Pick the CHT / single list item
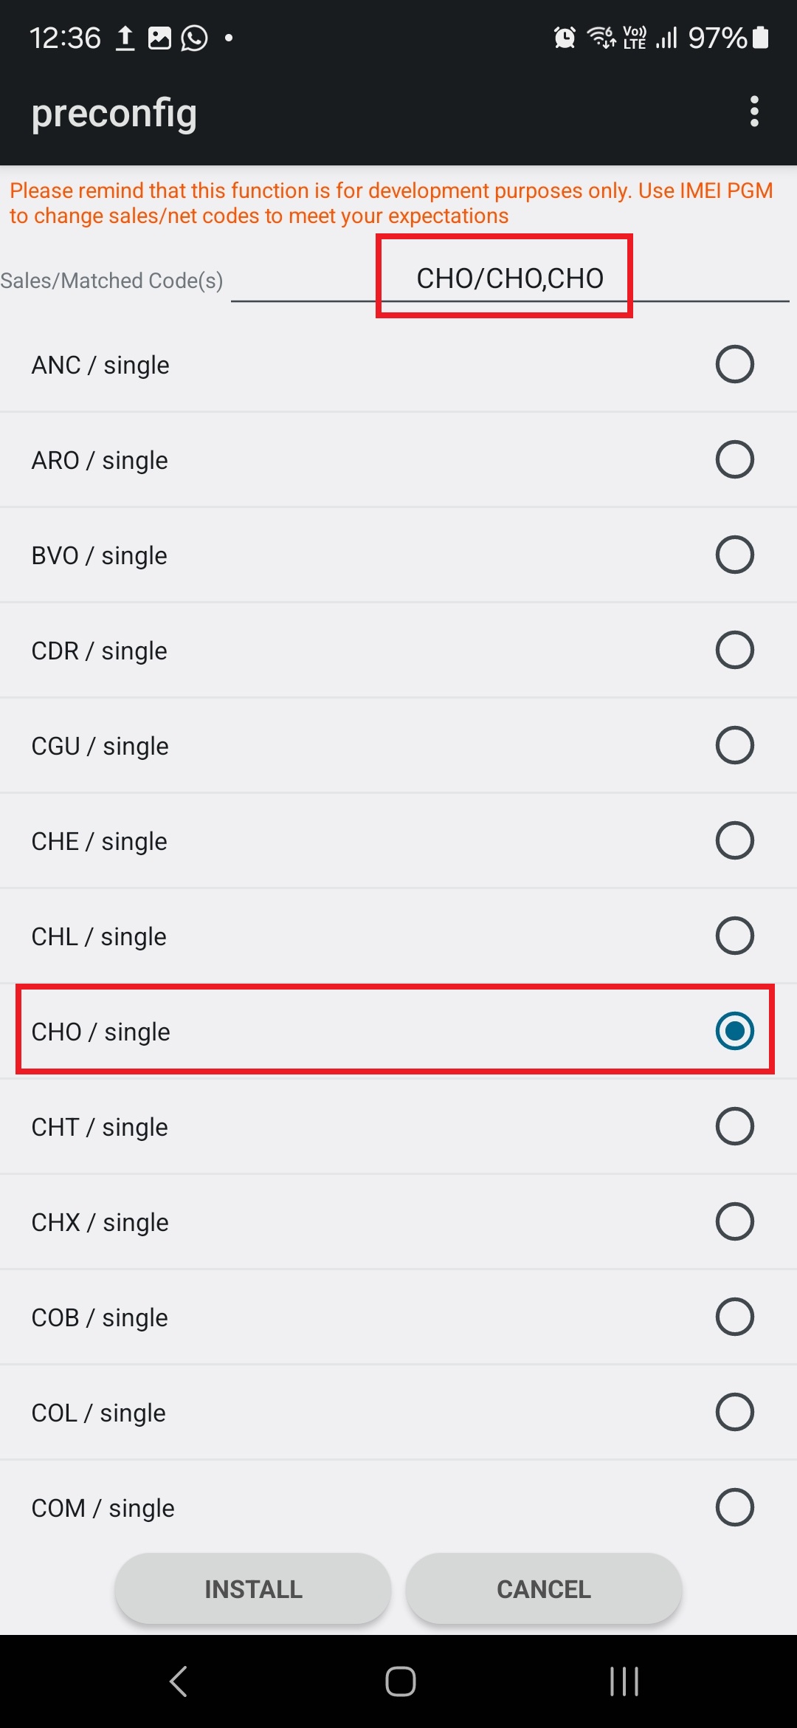797x1728 pixels. coord(398,1126)
